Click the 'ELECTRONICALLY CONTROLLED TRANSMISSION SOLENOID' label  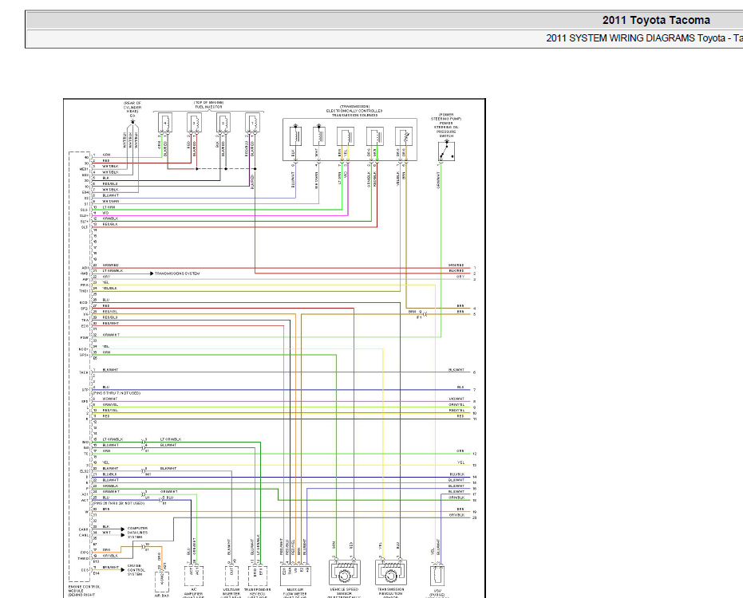(x=354, y=112)
